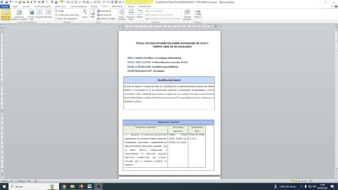Viewport: 338px width, 190px height.
Task: Click the tab selector at ruler corner
Action: pos(2,26)
